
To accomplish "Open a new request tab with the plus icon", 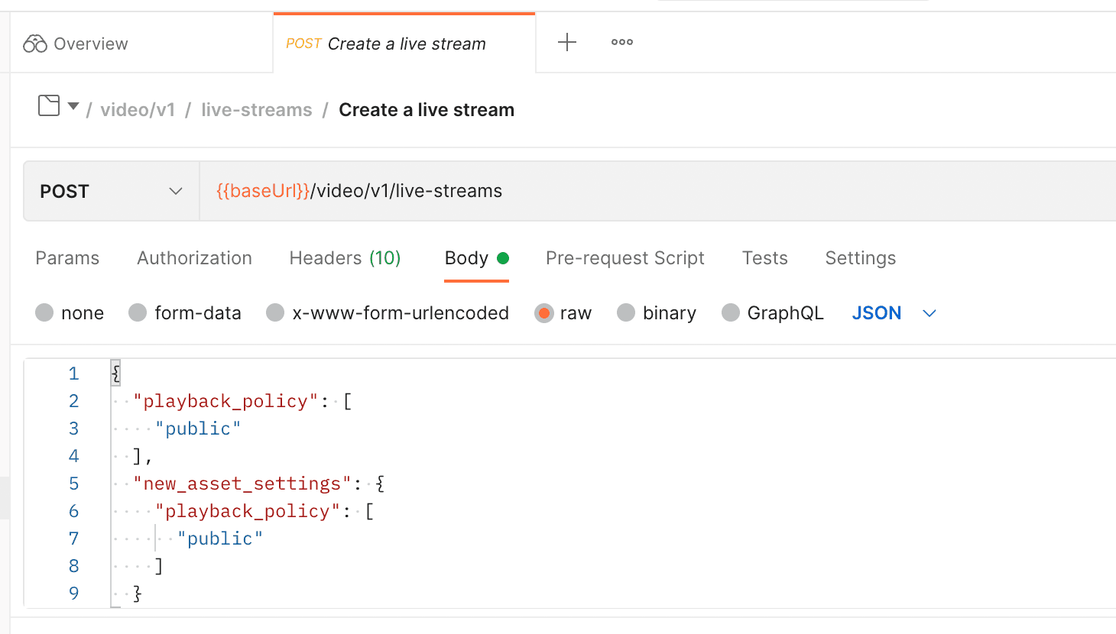I will coord(567,43).
